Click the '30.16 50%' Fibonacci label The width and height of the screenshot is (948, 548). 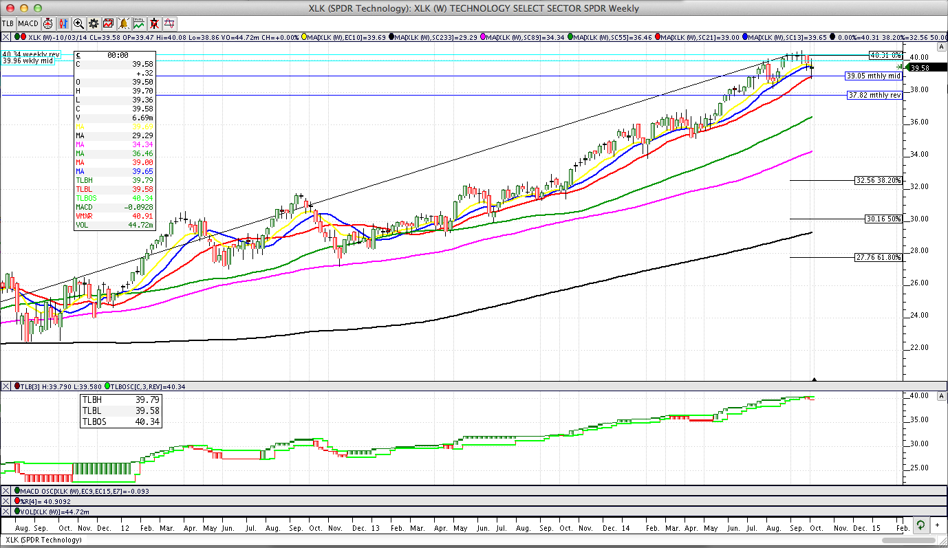pyautogui.click(x=883, y=219)
